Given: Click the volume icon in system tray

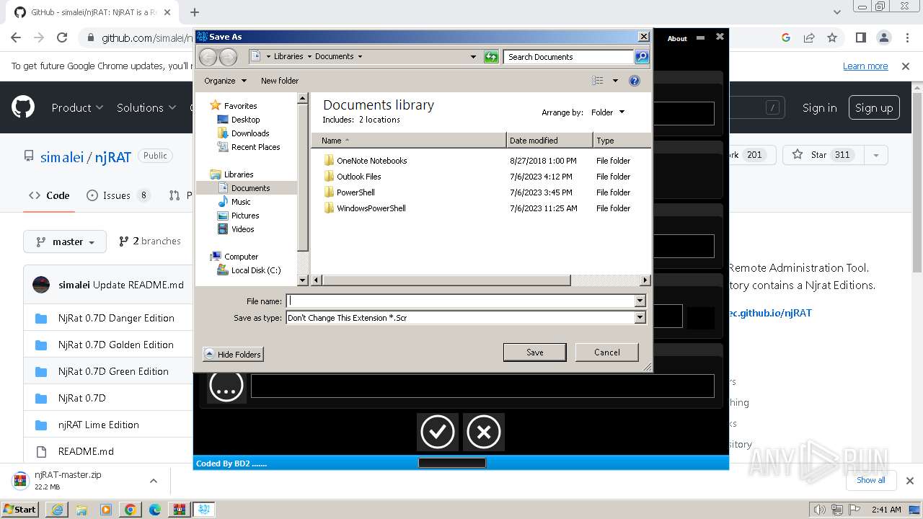Looking at the screenshot, I should 818,510.
